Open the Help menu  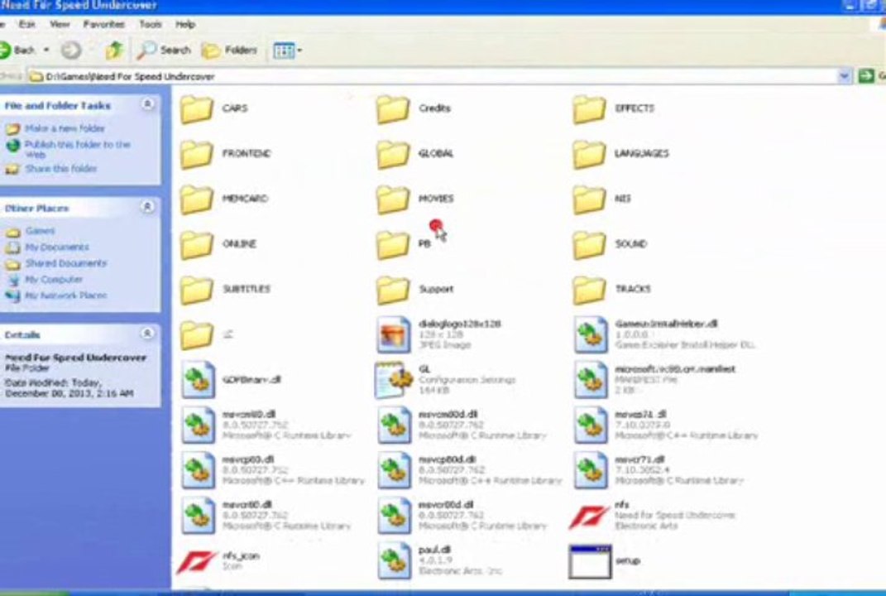pyautogui.click(x=185, y=24)
